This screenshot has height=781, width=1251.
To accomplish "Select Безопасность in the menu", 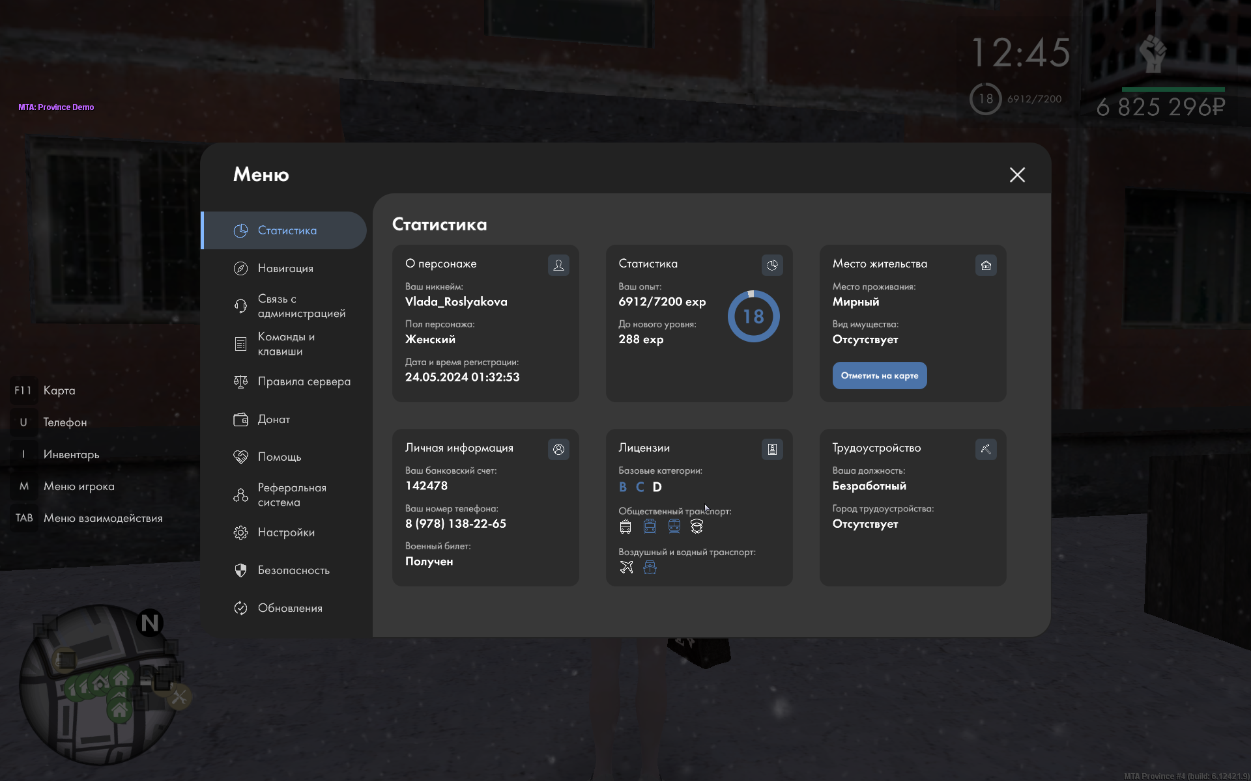I will (293, 570).
